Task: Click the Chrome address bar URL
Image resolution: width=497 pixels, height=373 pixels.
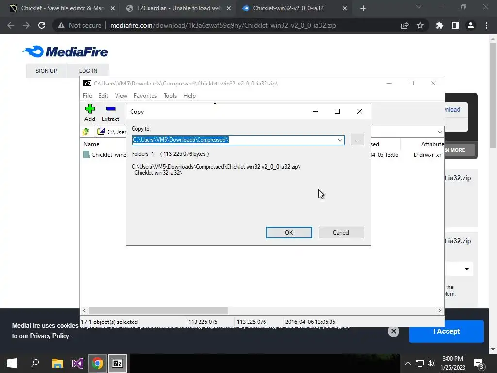Action: (x=223, y=25)
